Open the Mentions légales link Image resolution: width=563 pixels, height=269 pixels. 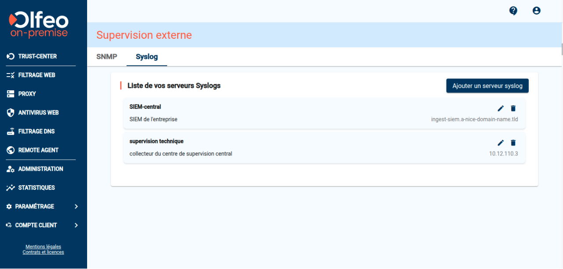(43, 247)
